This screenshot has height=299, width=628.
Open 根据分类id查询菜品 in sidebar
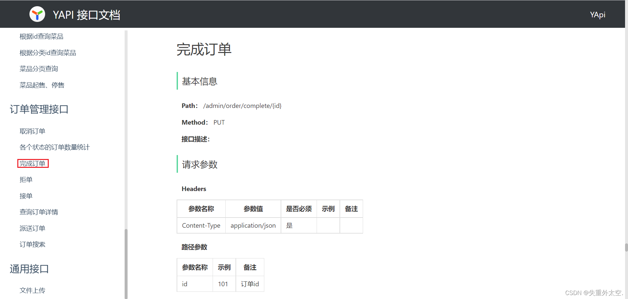(x=48, y=53)
